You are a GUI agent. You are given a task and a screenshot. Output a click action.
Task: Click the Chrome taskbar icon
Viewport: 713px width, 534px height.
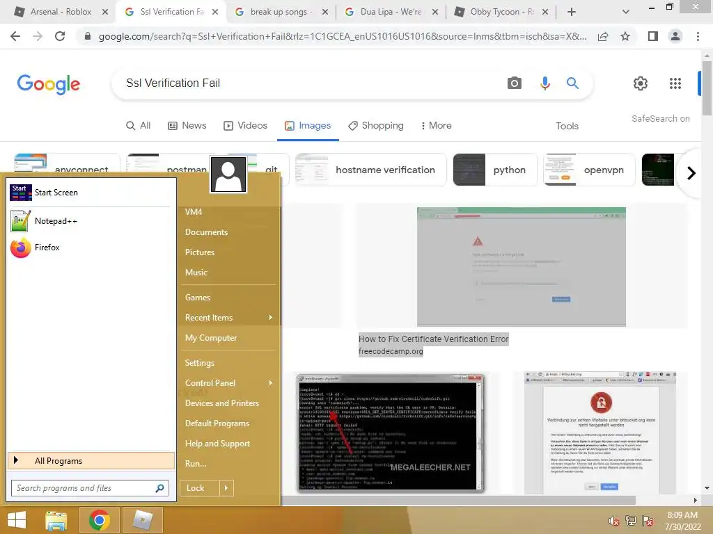point(99,520)
